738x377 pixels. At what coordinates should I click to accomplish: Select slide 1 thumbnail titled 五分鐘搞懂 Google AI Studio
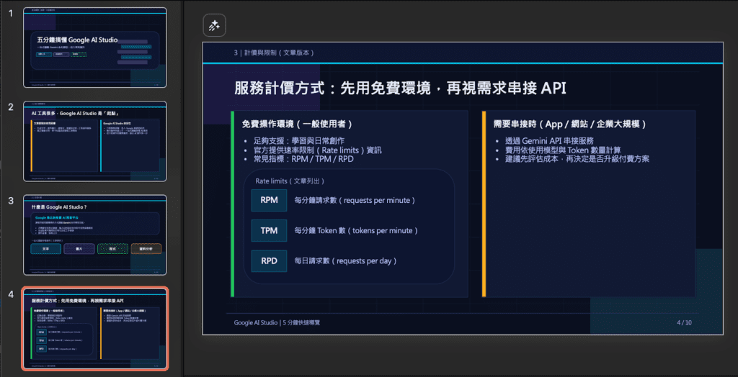[x=95, y=47]
